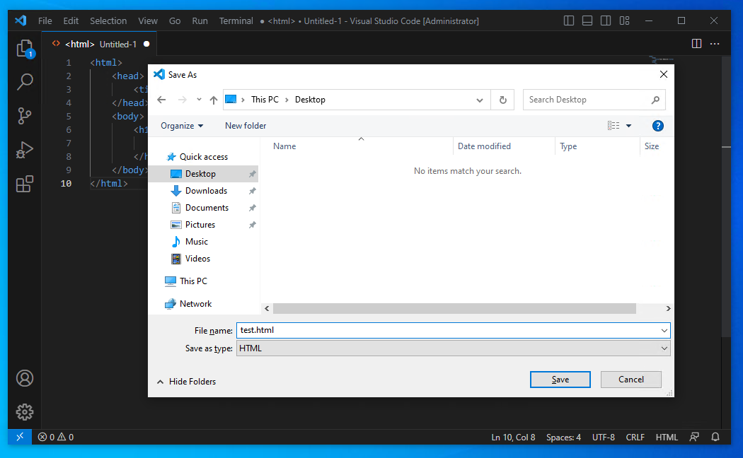
Task: Click the Cancel button
Action: click(x=630, y=380)
